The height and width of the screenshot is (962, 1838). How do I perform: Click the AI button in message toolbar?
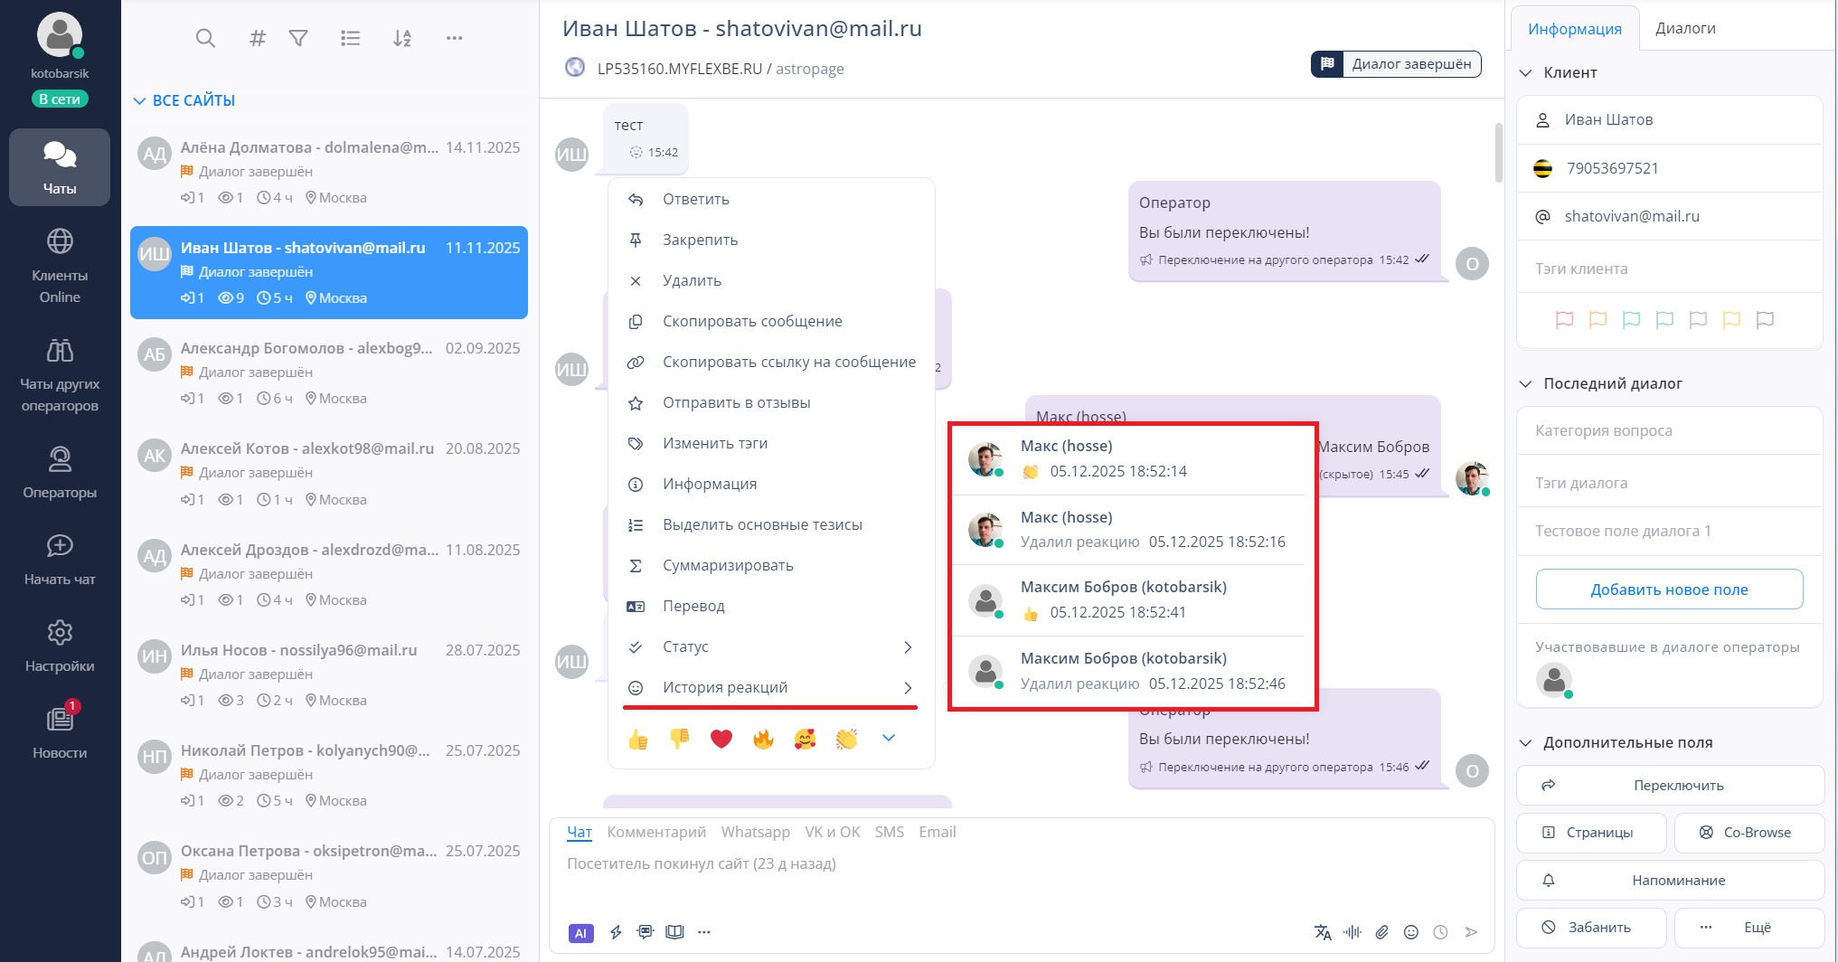(580, 933)
